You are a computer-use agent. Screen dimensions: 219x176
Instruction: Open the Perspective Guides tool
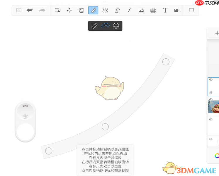(x=153, y=10)
